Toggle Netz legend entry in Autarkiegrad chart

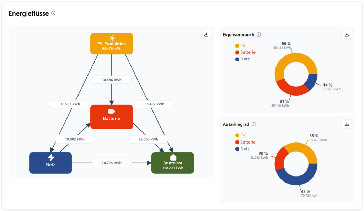point(242,149)
